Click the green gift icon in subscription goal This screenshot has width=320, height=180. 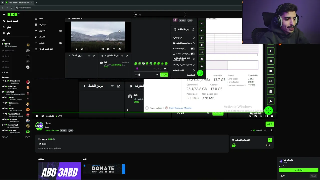[x=270, y=140]
